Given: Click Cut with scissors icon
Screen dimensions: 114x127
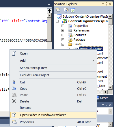Looking at the screenshot, I should pyautogui.click(x=53, y=82).
